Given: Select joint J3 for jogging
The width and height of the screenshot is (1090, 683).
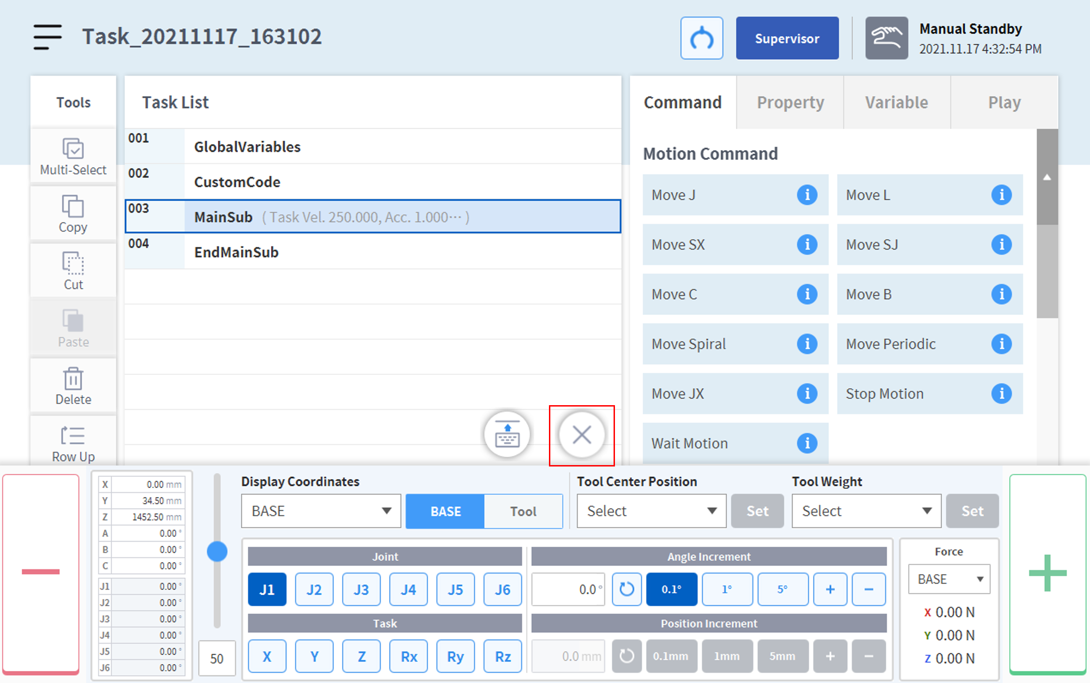Looking at the screenshot, I should click(361, 589).
